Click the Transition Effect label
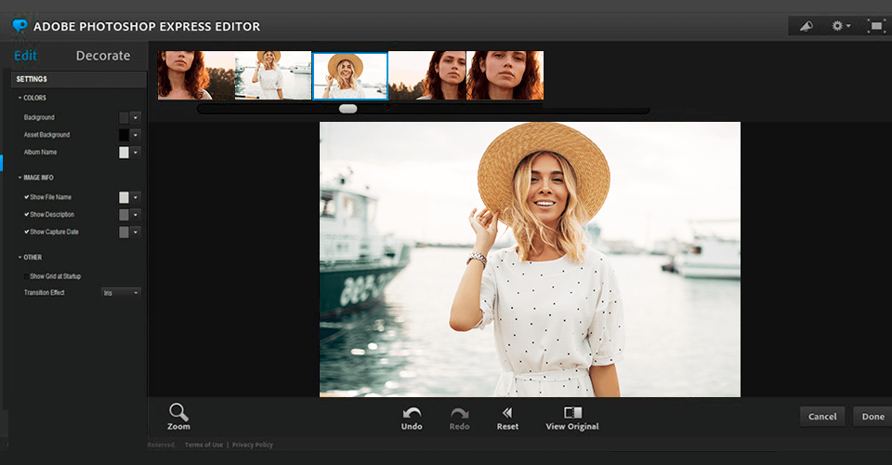The image size is (892, 465). pyautogui.click(x=45, y=293)
